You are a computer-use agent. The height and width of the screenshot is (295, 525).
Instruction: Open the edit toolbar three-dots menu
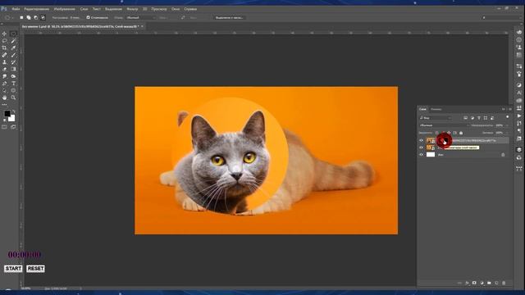coord(4,104)
